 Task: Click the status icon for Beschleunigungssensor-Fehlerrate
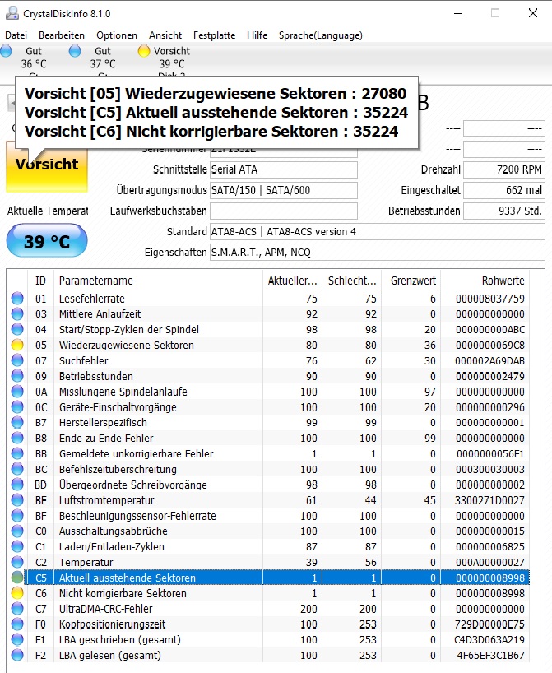(17, 516)
